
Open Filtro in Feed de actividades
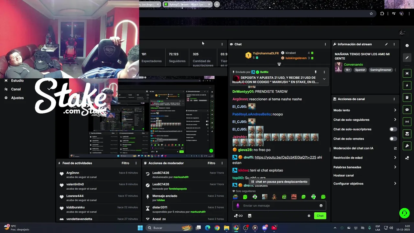(125, 163)
